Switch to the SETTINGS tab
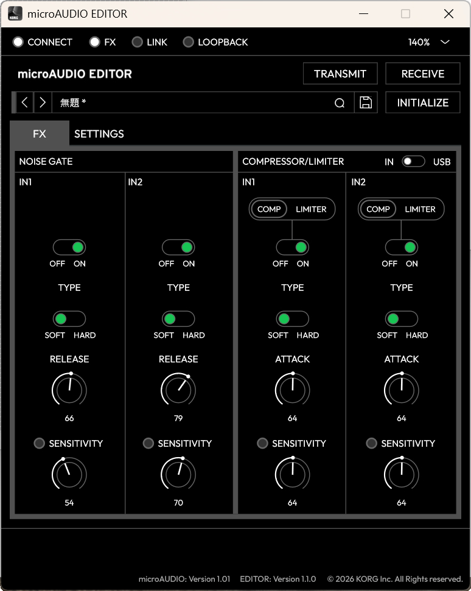The image size is (471, 591). pos(99,134)
